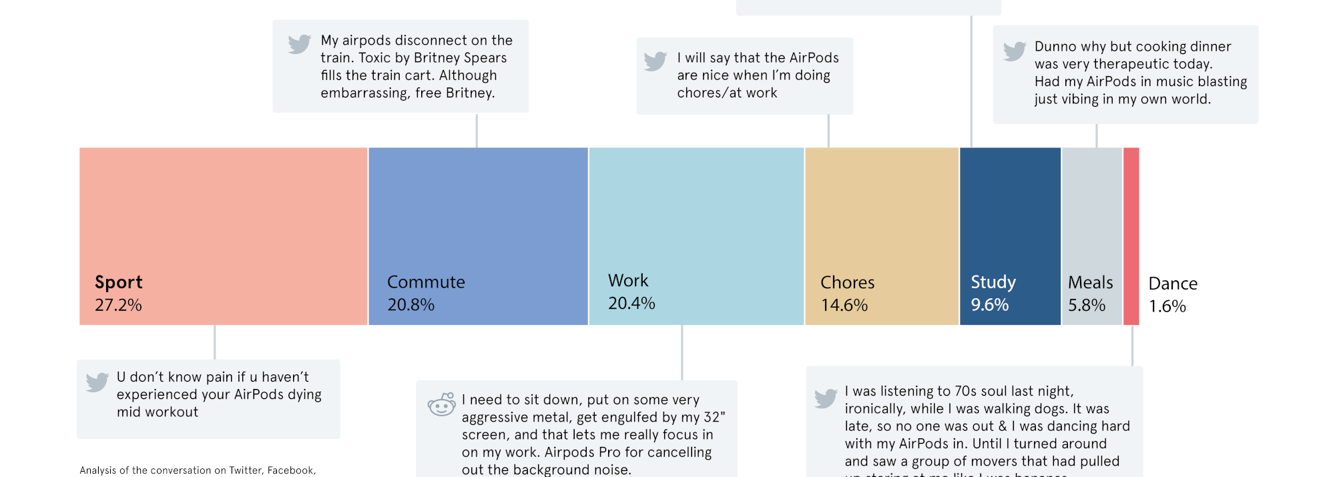Click the Twitter icon on the chores/at work tweet
This screenshot has width=1335, height=477.
click(655, 61)
